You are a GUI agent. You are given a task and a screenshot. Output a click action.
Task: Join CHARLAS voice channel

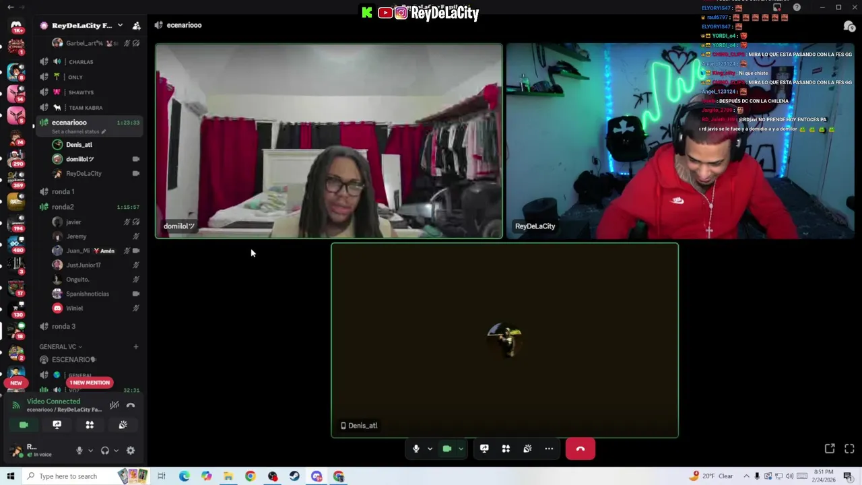[x=89, y=62]
